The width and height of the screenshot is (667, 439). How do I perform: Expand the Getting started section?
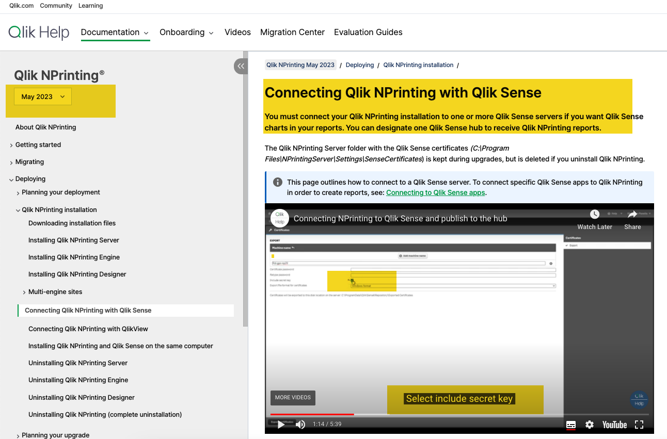coord(11,145)
